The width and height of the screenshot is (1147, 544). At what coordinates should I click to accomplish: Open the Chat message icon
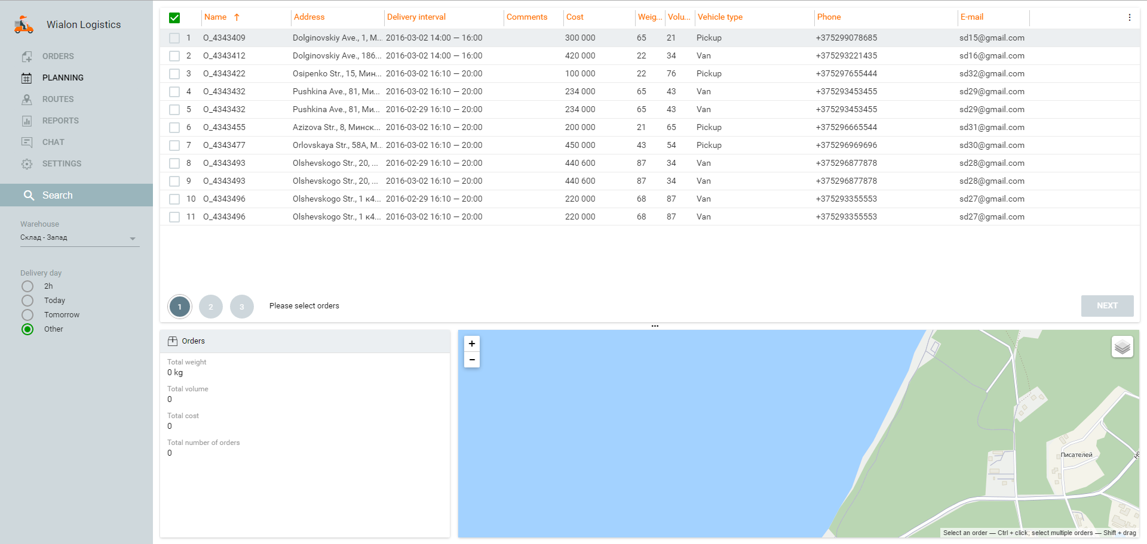(x=27, y=143)
